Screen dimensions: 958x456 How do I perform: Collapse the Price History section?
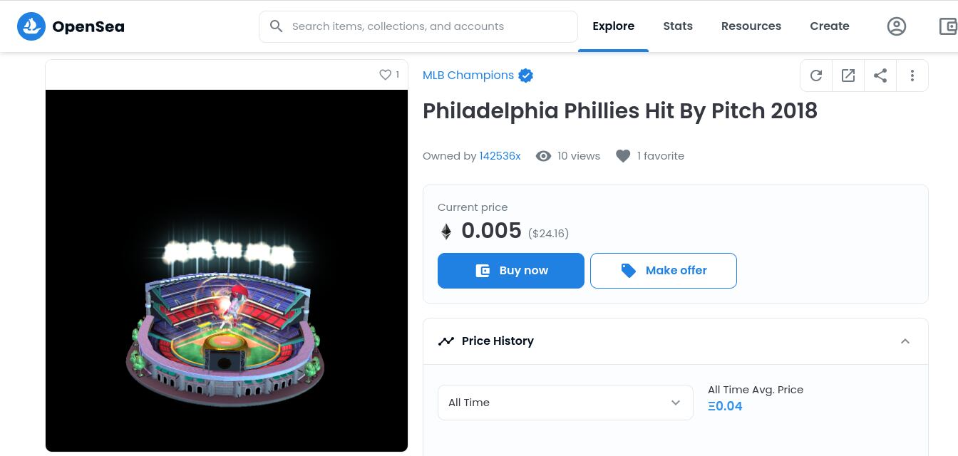(905, 341)
